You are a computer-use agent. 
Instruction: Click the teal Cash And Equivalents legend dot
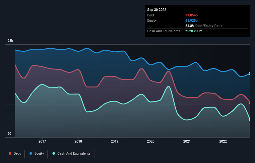54,153
